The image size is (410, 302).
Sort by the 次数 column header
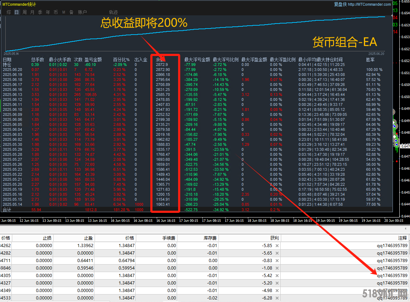(78, 60)
